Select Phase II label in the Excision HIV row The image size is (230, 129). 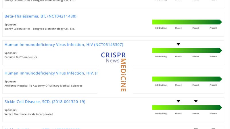point(196,56)
